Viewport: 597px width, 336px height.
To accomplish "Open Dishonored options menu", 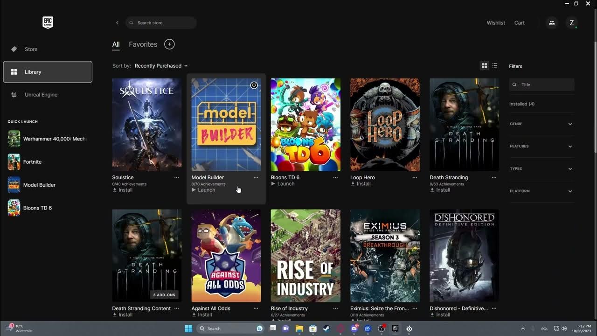I will click(494, 308).
